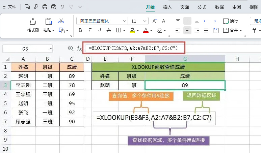Click increase indent icon
Screen dimensions: 261x153
click(x=215, y=21)
